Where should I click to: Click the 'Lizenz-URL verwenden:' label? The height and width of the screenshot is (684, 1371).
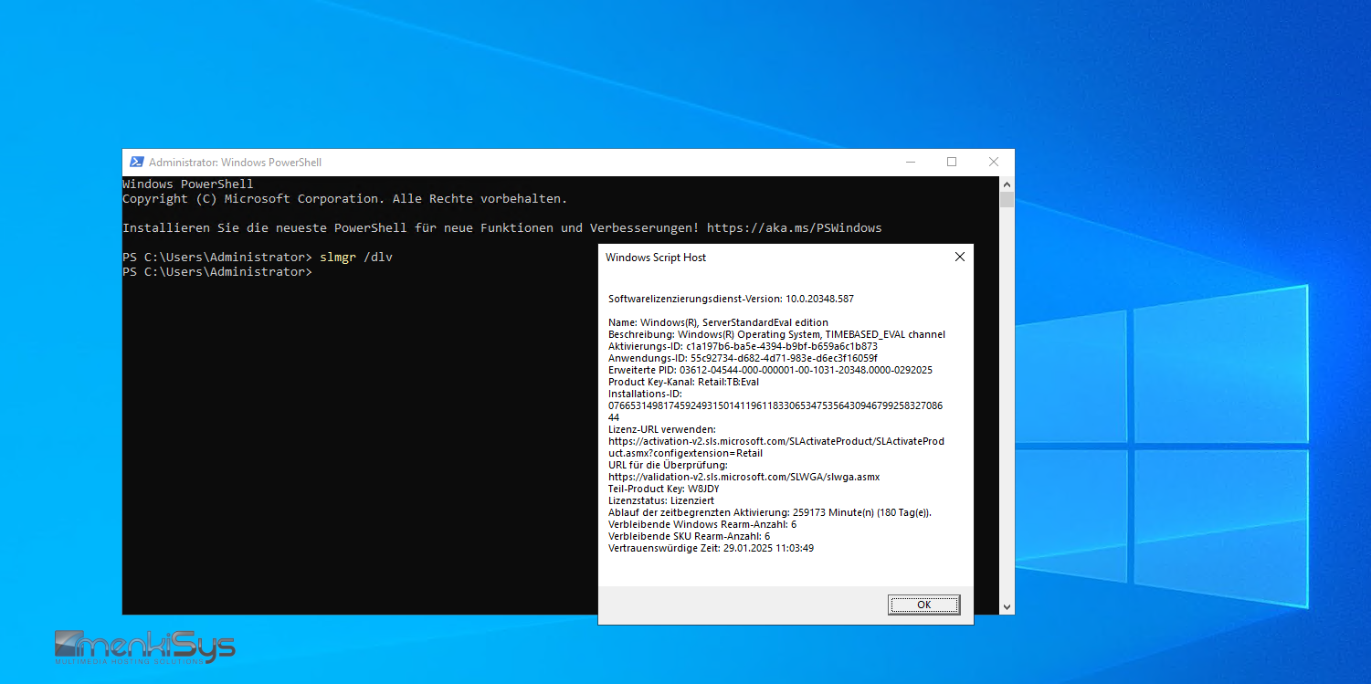pos(662,429)
